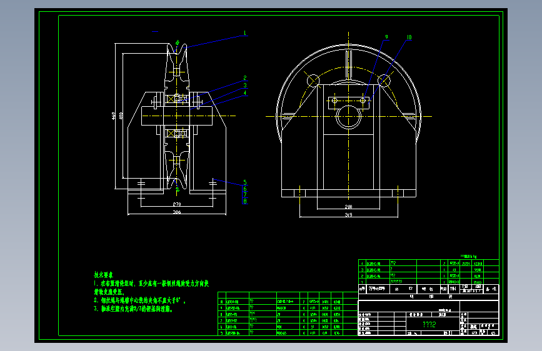This screenshot has height=351, width=542.
Task: Click part callout number 2
Action: click(245, 78)
